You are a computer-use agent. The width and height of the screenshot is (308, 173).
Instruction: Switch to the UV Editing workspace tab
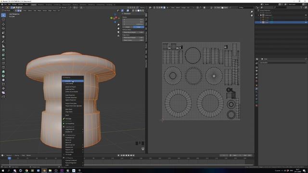point(57,4)
